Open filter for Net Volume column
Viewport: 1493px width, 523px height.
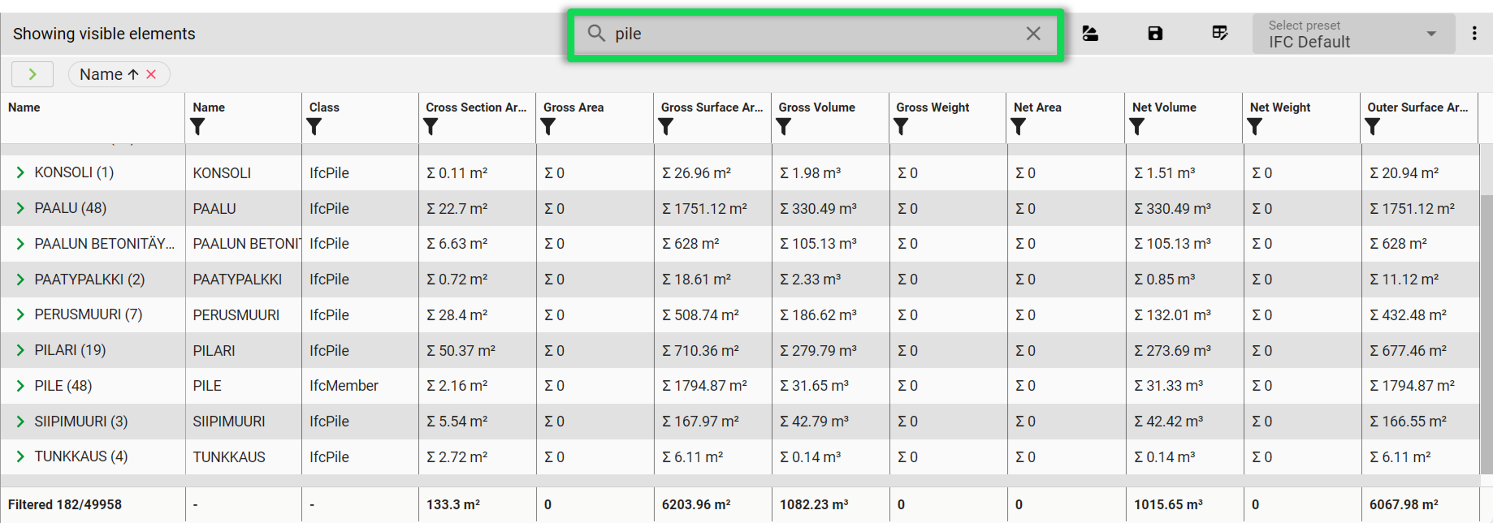click(x=1137, y=126)
